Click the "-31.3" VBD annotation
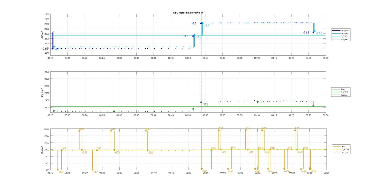 (x=306, y=33)
